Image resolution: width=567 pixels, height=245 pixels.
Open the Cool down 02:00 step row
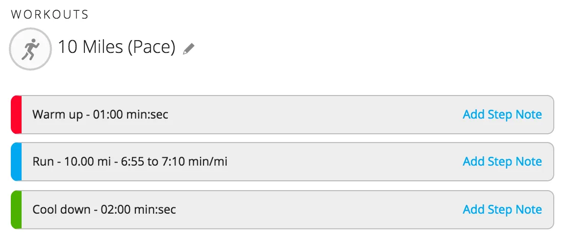283,210
